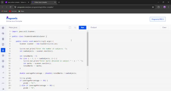Open the YouTube bookmark
171x91 pixels.
tap(13, 11)
